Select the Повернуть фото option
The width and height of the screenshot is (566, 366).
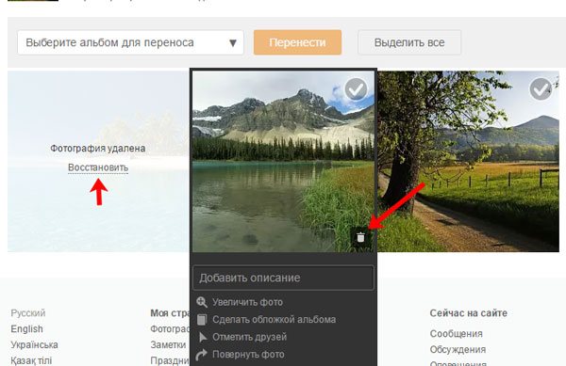click(x=248, y=355)
